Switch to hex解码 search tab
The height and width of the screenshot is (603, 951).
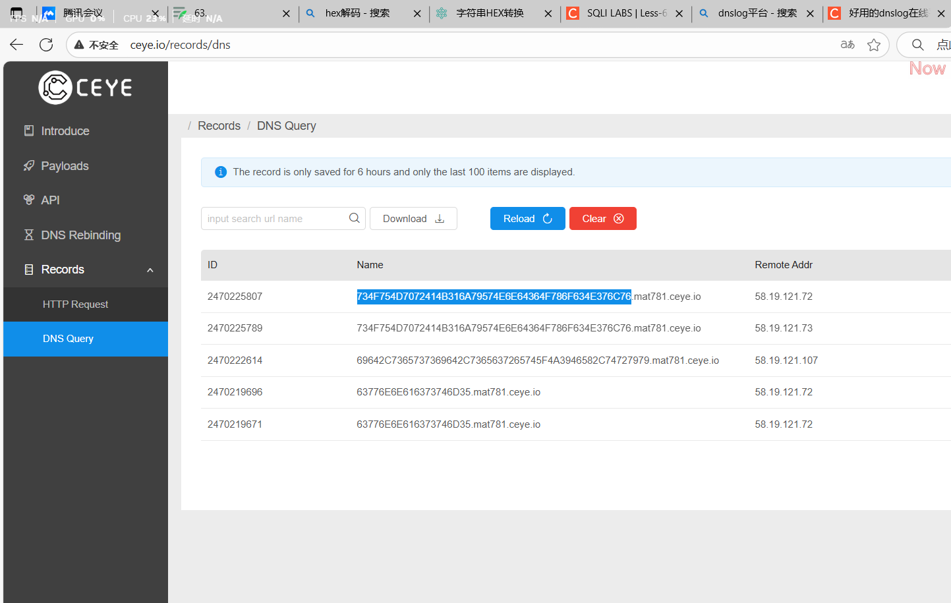(x=358, y=13)
